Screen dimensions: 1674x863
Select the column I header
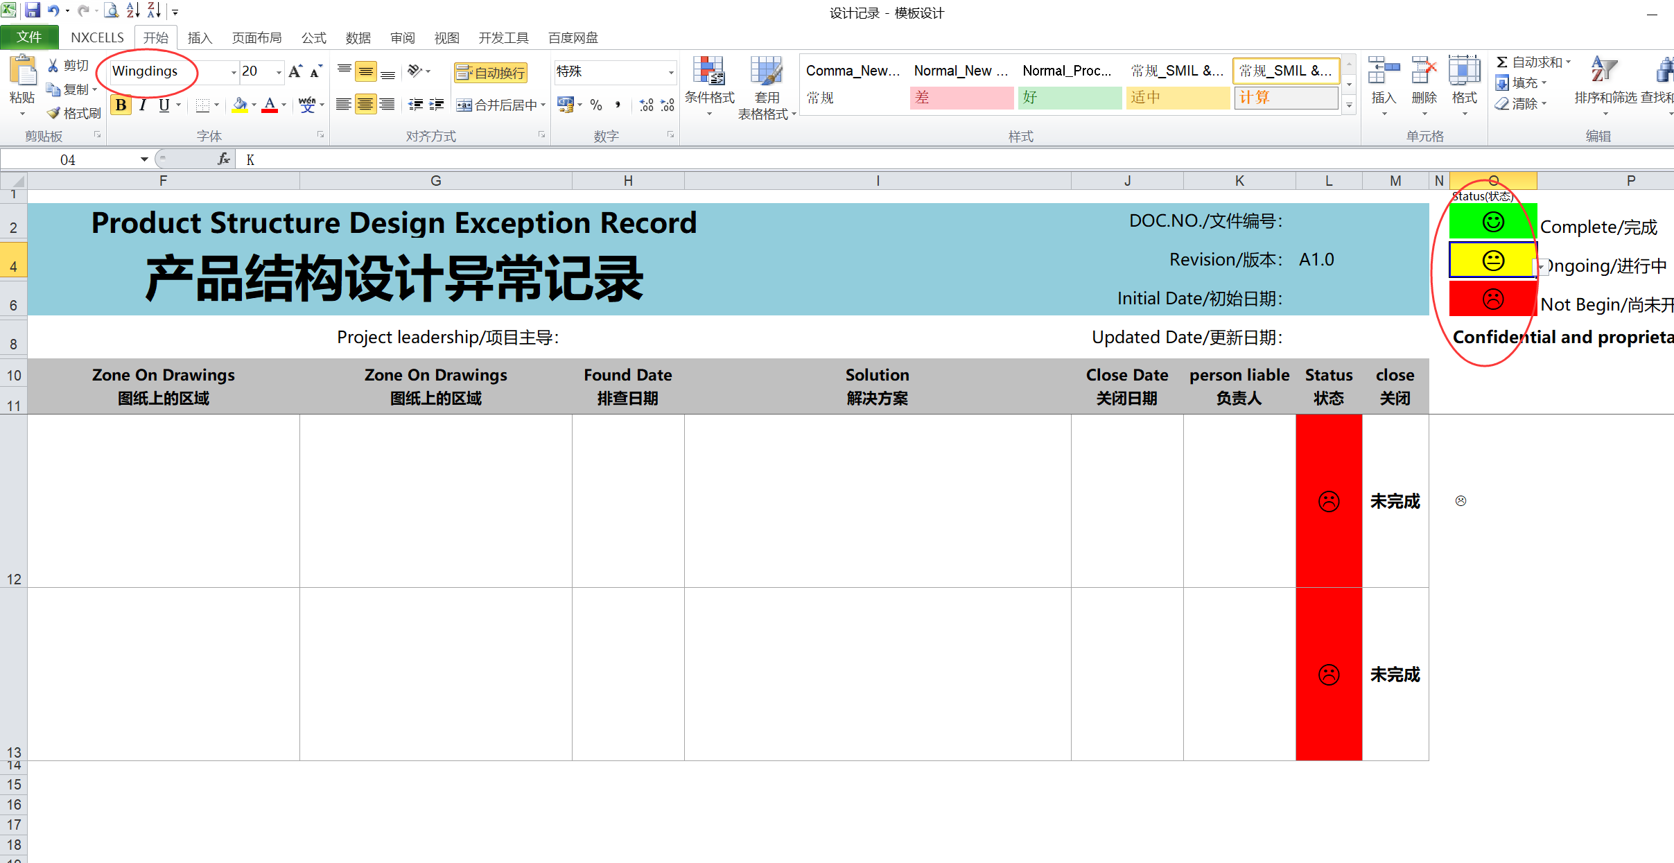(x=878, y=180)
